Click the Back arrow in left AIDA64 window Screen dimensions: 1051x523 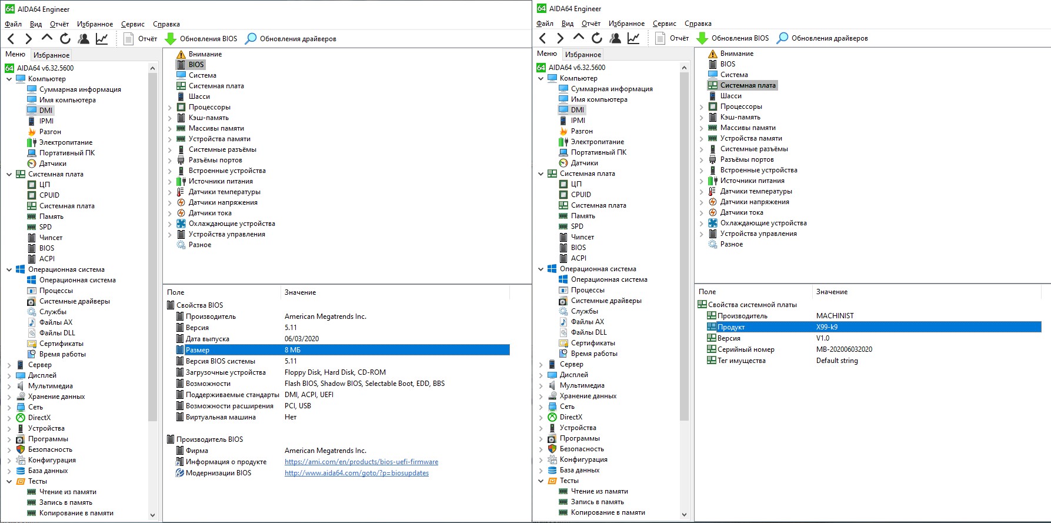[x=11, y=39]
